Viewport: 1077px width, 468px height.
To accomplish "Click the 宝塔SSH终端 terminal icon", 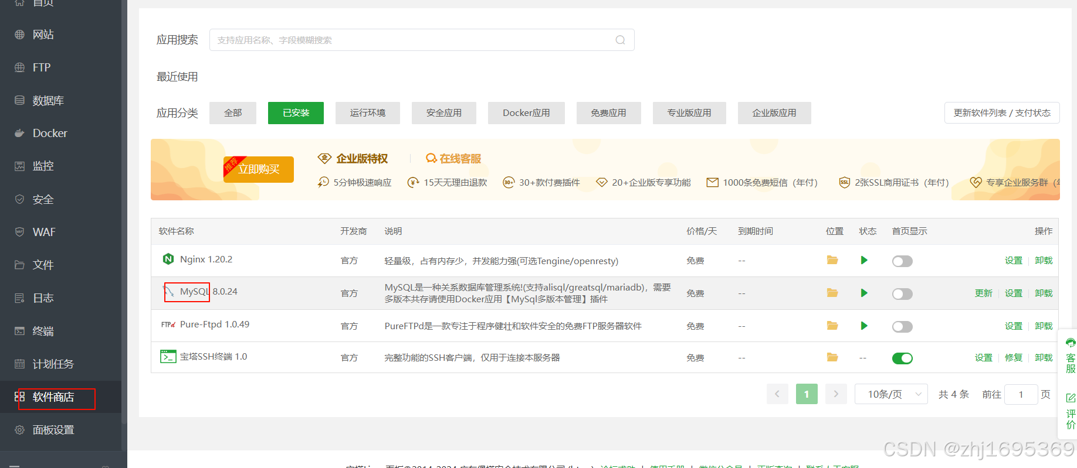I will click(x=168, y=357).
